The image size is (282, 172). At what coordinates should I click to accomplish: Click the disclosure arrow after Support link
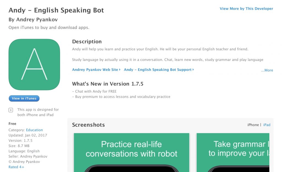click(x=193, y=70)
